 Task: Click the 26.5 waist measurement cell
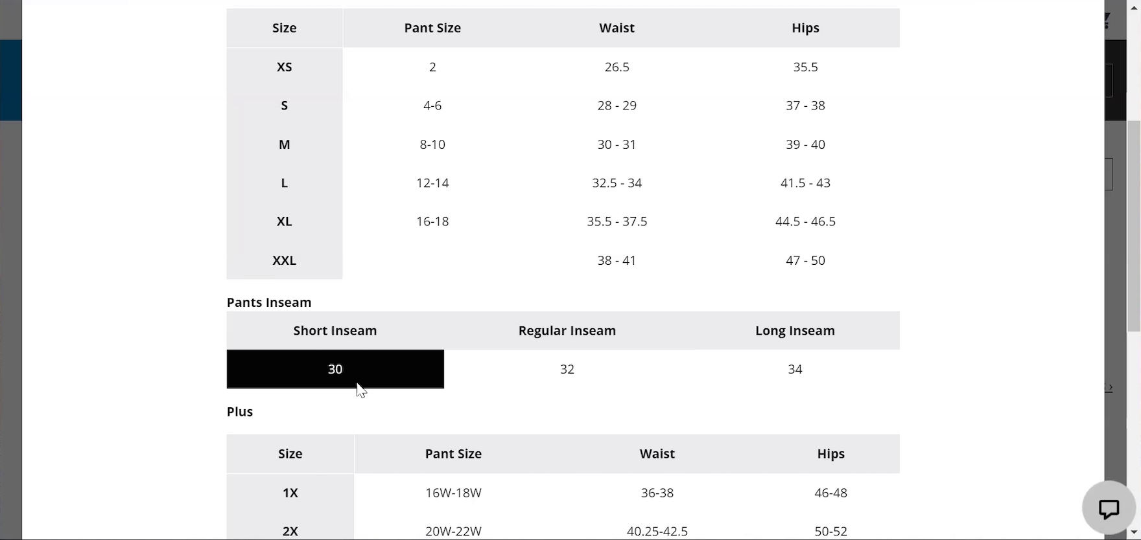[x=617, y=67]
